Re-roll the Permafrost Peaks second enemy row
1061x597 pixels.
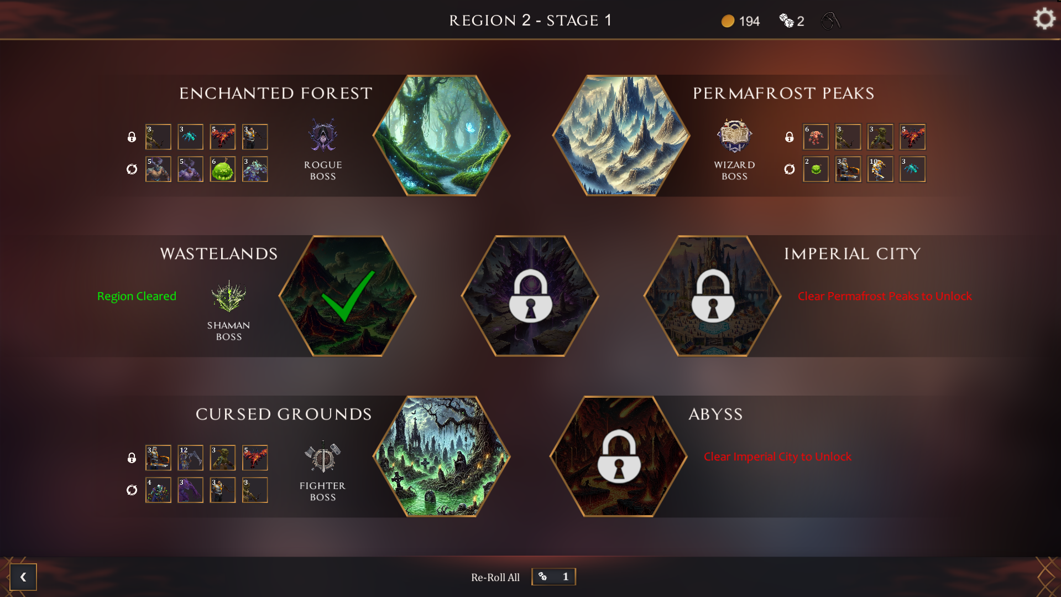790,169
